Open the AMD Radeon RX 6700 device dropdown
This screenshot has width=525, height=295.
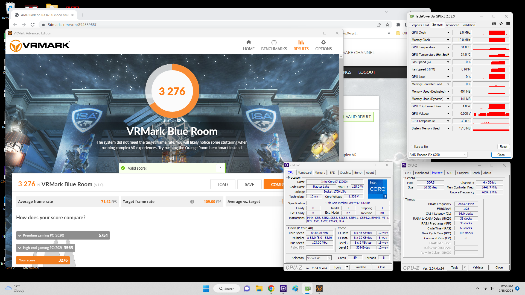[438, 155]
